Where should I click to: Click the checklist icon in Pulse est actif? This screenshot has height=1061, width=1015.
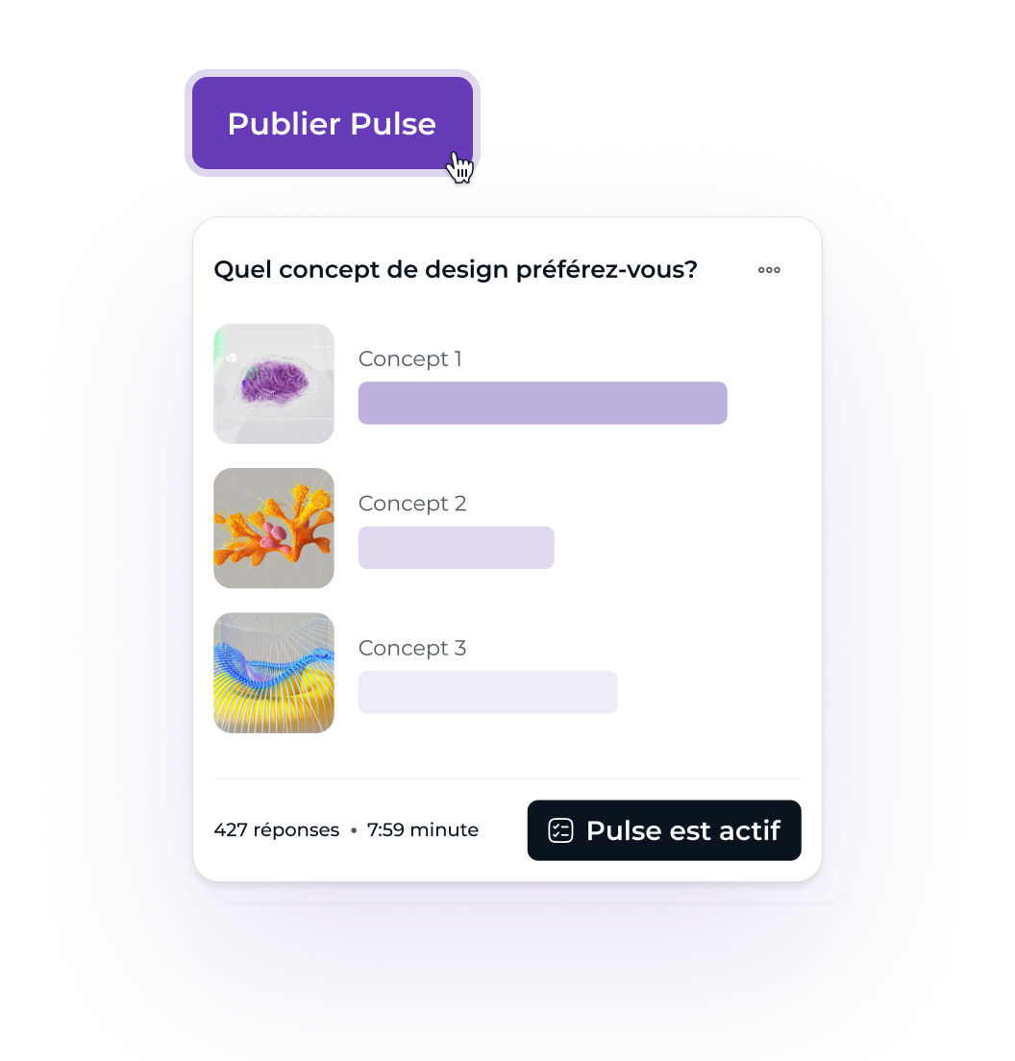coord(560,830)
